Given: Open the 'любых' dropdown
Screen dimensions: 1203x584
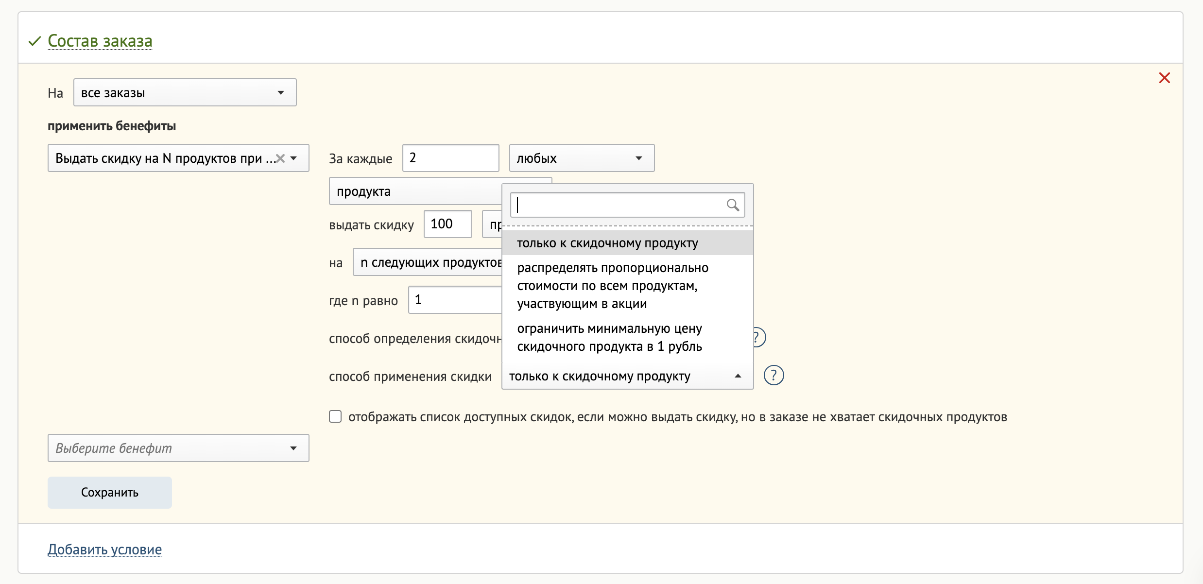Looking at the screenshot, I should point(582,158).
